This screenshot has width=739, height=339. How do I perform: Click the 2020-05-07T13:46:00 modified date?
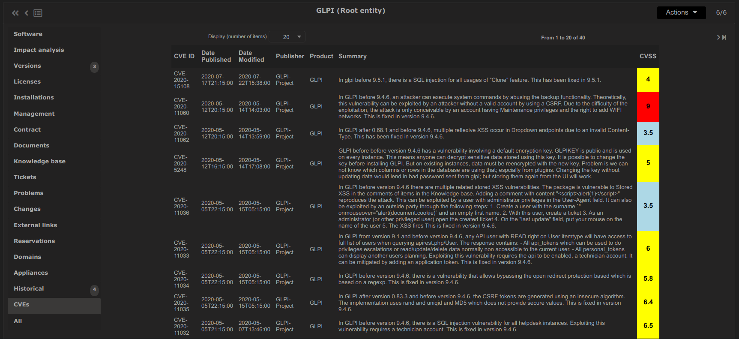(254, 326)
